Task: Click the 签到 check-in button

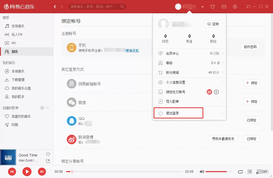Action: pos(214,24)
